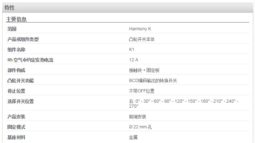This screenshot has width=255, height=143.
Task: Click the 产品或组件类型 label
Action: (x=23, y=39)
